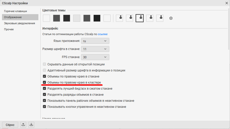Select the Отображение settings section

(20, 17)
